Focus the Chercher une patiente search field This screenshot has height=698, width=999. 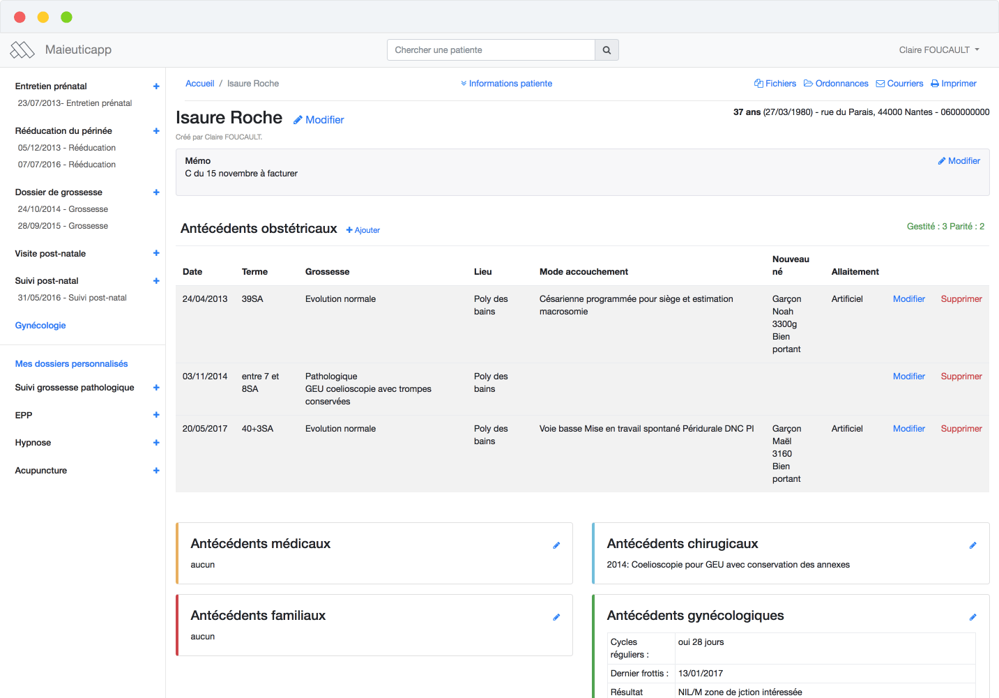coord(491,50)
